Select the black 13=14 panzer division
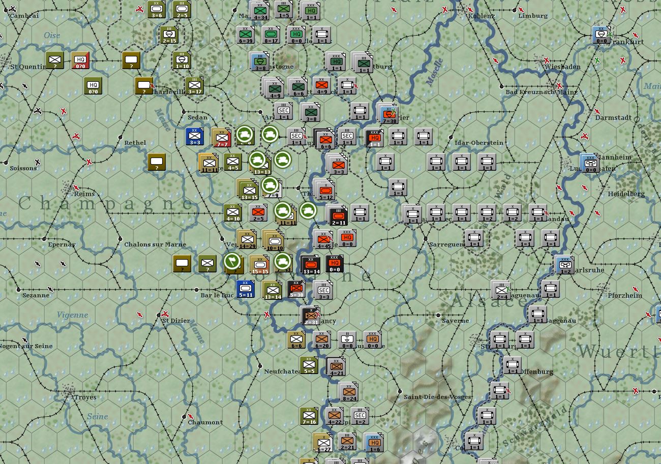Image resolution: width=661 pixels, height=464 pixels. 311,265
